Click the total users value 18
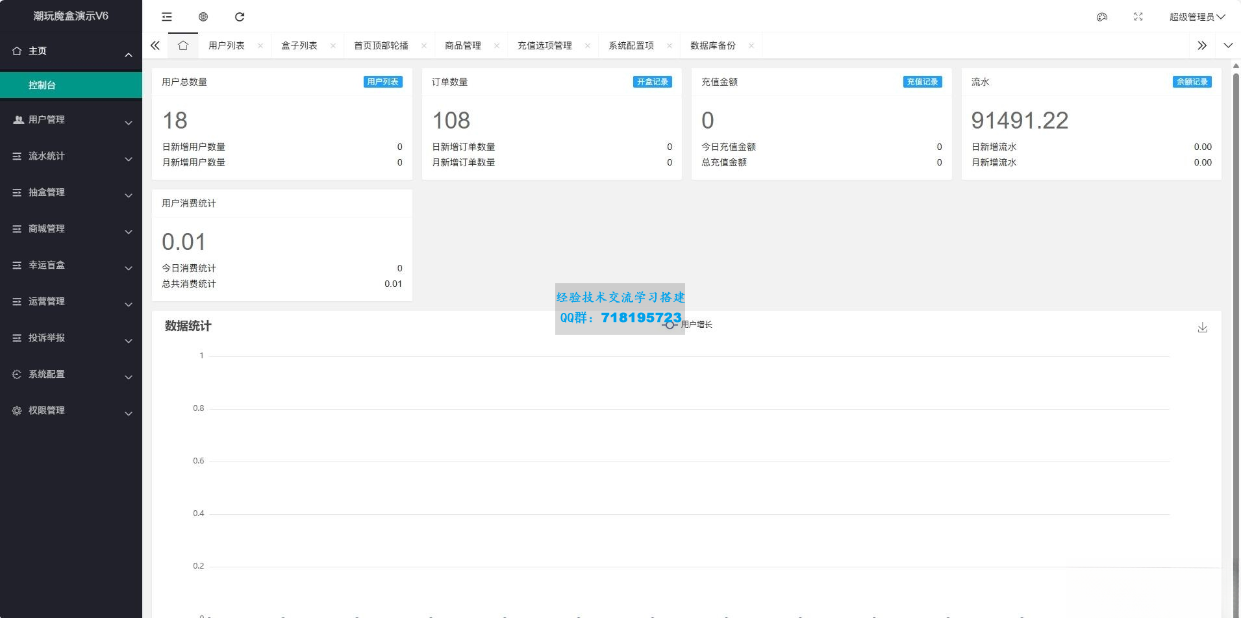This screenshot has width=1241, height=618. [175, 120]
